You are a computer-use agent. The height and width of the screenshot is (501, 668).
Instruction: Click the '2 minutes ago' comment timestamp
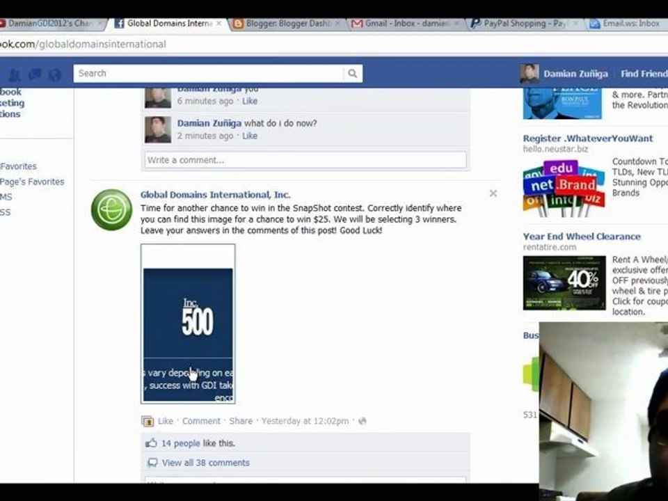(x=205, y=136)
